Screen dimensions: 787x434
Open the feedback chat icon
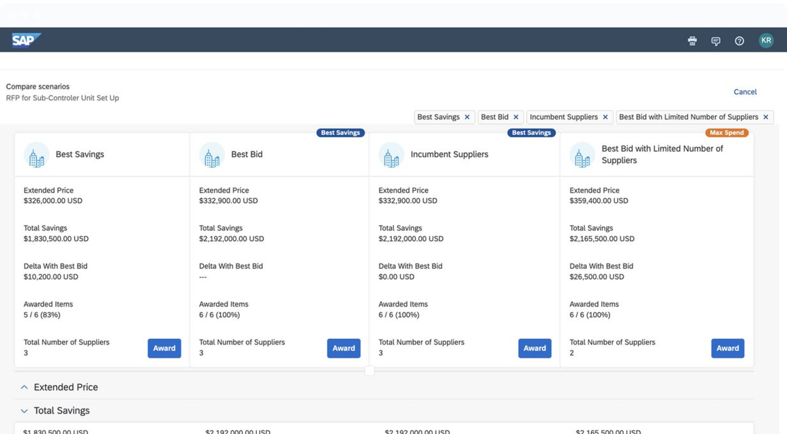click(715, 41)
